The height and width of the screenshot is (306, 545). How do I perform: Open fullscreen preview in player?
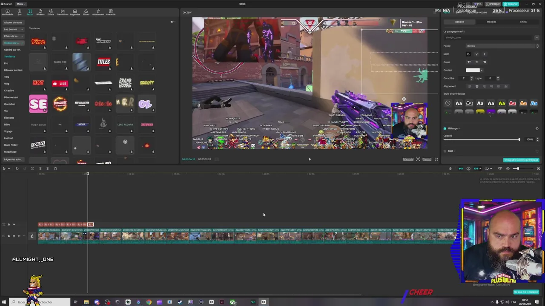coord(436,159)
